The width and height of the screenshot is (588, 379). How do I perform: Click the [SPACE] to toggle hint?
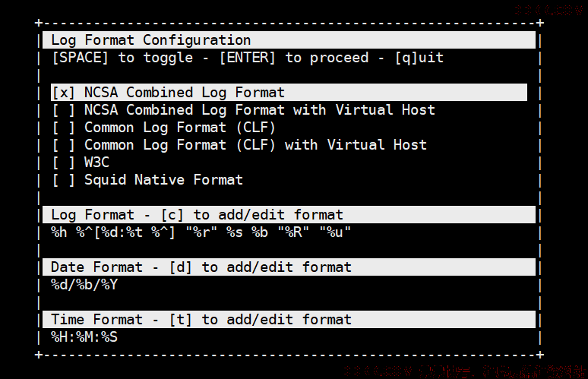click(x=122, y=58)
